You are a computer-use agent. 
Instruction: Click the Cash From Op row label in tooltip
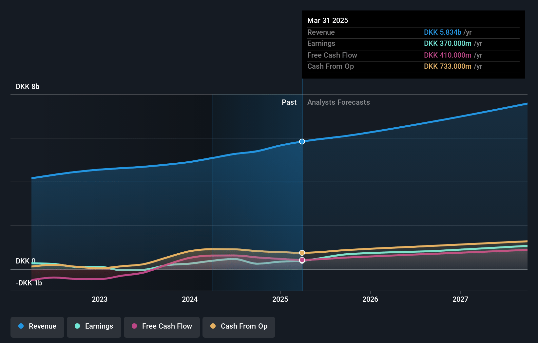[331, 66]
